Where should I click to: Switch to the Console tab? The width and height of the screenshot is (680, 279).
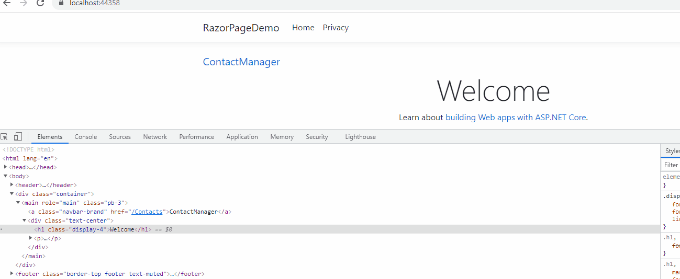point(86,137)
